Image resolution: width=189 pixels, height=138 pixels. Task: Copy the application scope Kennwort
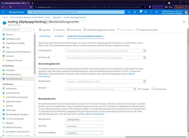tap(135, 89)
